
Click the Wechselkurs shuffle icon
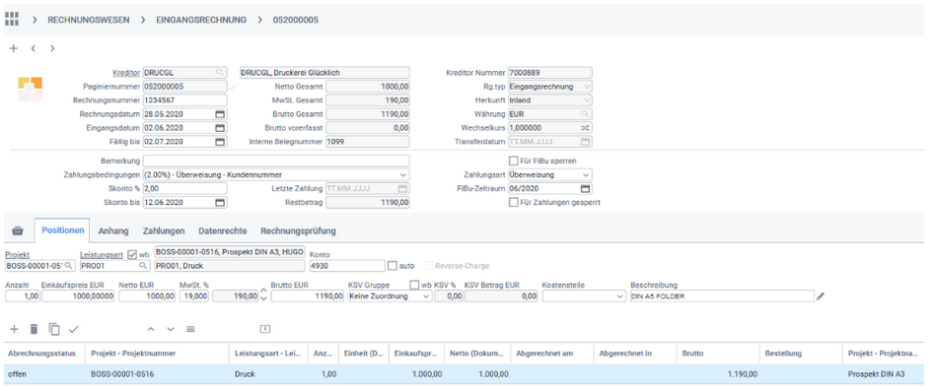tap(585, 128)
